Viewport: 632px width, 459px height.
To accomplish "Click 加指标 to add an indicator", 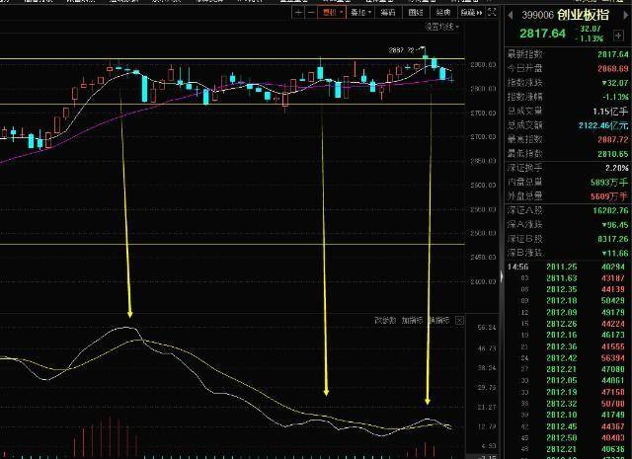I will click(x=412, y=320).
